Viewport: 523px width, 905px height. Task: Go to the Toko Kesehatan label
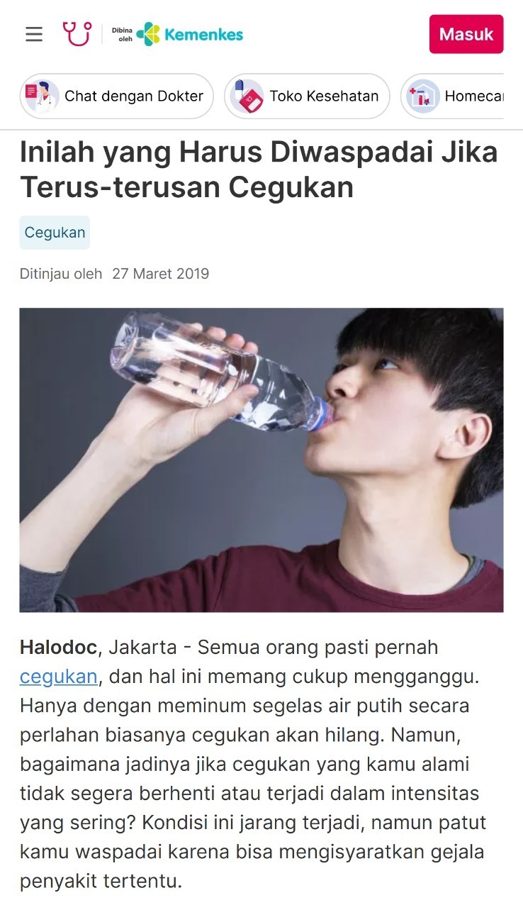coord(324,96)
